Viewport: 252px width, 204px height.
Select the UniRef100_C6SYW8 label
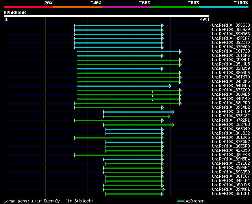[x=231, y=125]
